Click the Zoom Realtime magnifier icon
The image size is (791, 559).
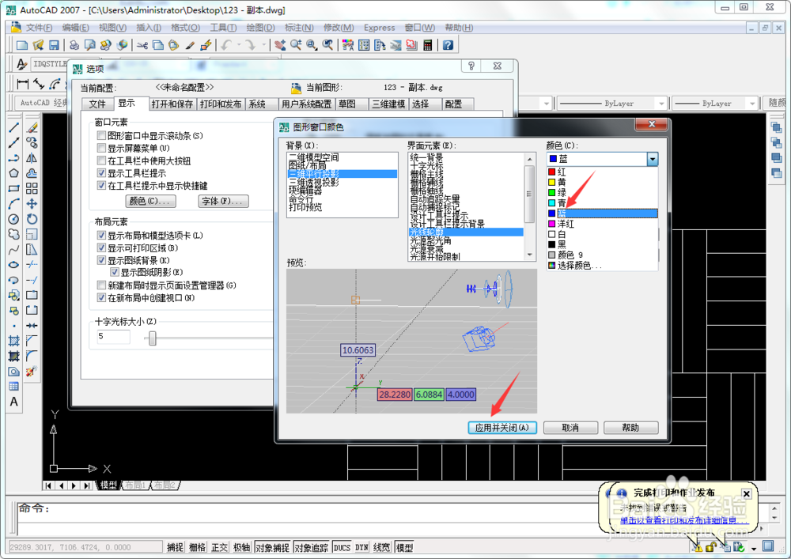pos(296,45)
